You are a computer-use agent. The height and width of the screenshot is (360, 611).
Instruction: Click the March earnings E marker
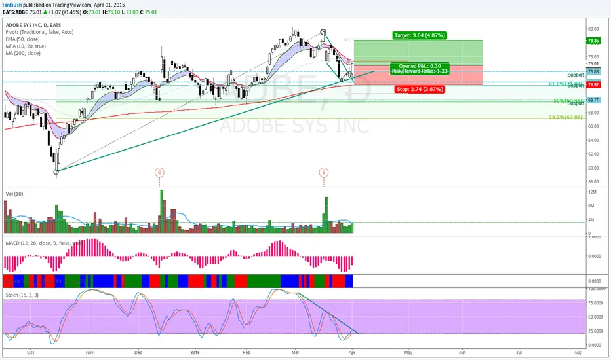pos(323,172)
